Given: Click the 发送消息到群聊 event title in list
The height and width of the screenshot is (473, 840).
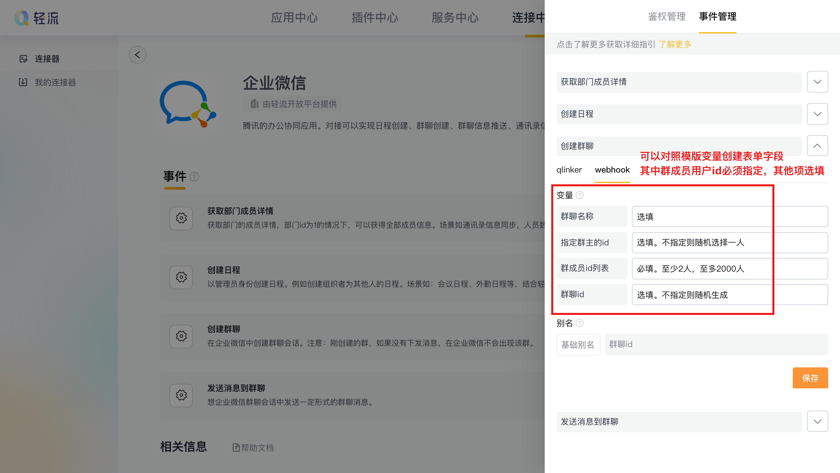Looking at the screenshot, I should tap(236, 388).
